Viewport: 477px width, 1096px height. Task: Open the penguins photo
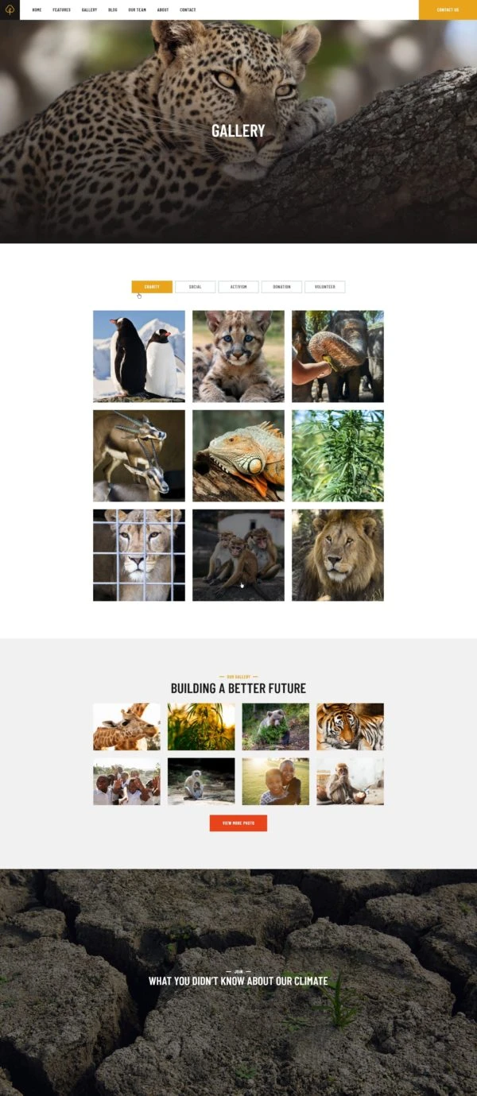(139, 356)
